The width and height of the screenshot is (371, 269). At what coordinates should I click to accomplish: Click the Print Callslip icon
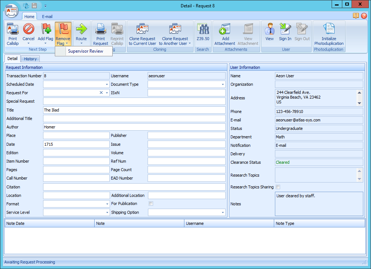coord(13,29)
